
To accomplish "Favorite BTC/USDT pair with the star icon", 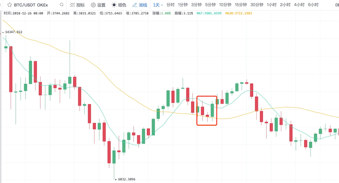I will [x=9, y=5].
